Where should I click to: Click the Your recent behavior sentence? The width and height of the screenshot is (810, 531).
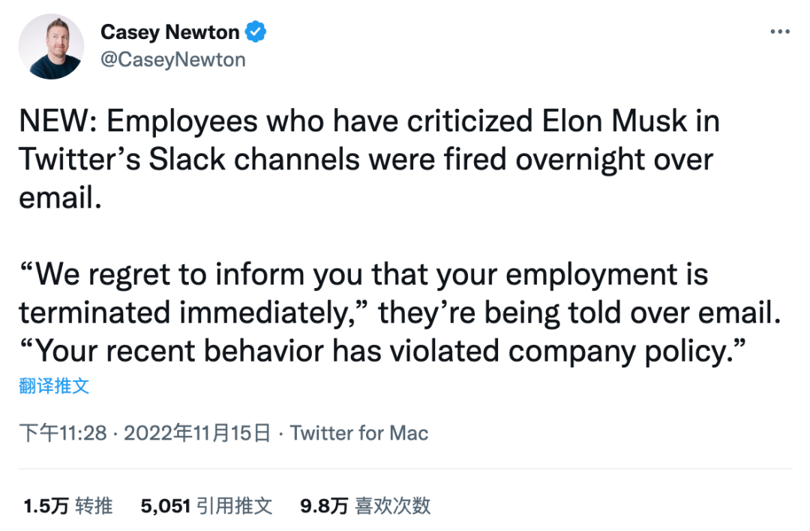[382, 350]
